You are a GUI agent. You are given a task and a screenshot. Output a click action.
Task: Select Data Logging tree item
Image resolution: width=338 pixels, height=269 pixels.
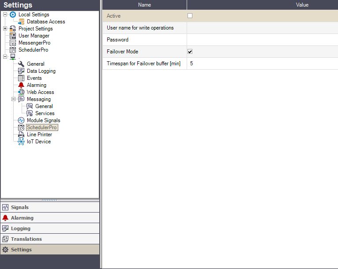pos(41,71)
